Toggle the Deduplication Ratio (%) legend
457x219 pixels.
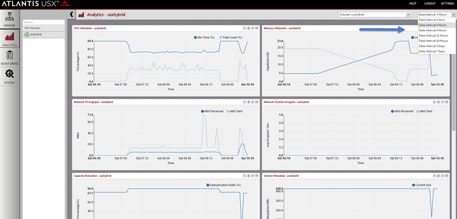pyautogui.click(x=223, y=185)
